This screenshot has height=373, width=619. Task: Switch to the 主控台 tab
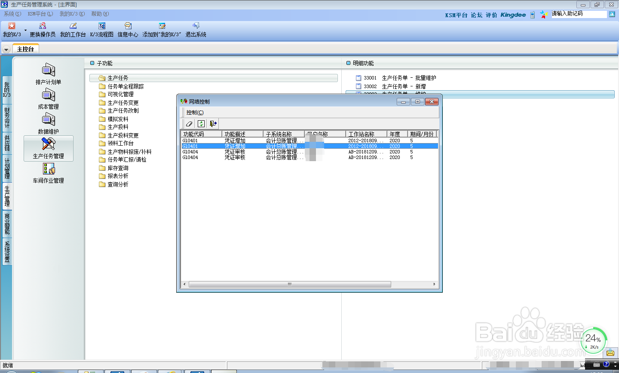click(25, 49)
